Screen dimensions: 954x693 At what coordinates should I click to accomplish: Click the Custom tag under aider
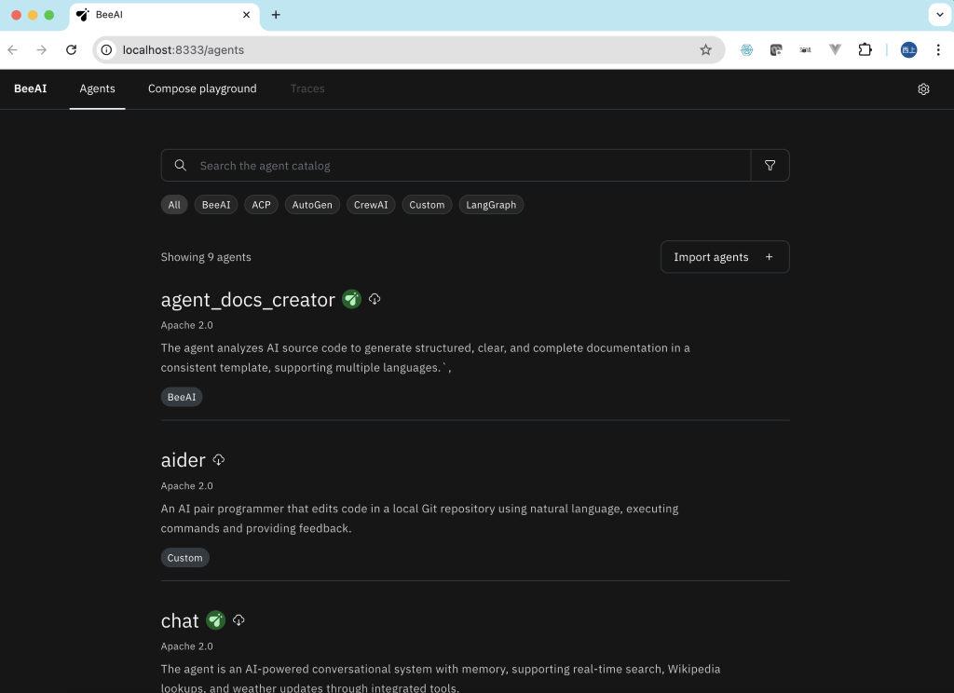tap(185, 558)
